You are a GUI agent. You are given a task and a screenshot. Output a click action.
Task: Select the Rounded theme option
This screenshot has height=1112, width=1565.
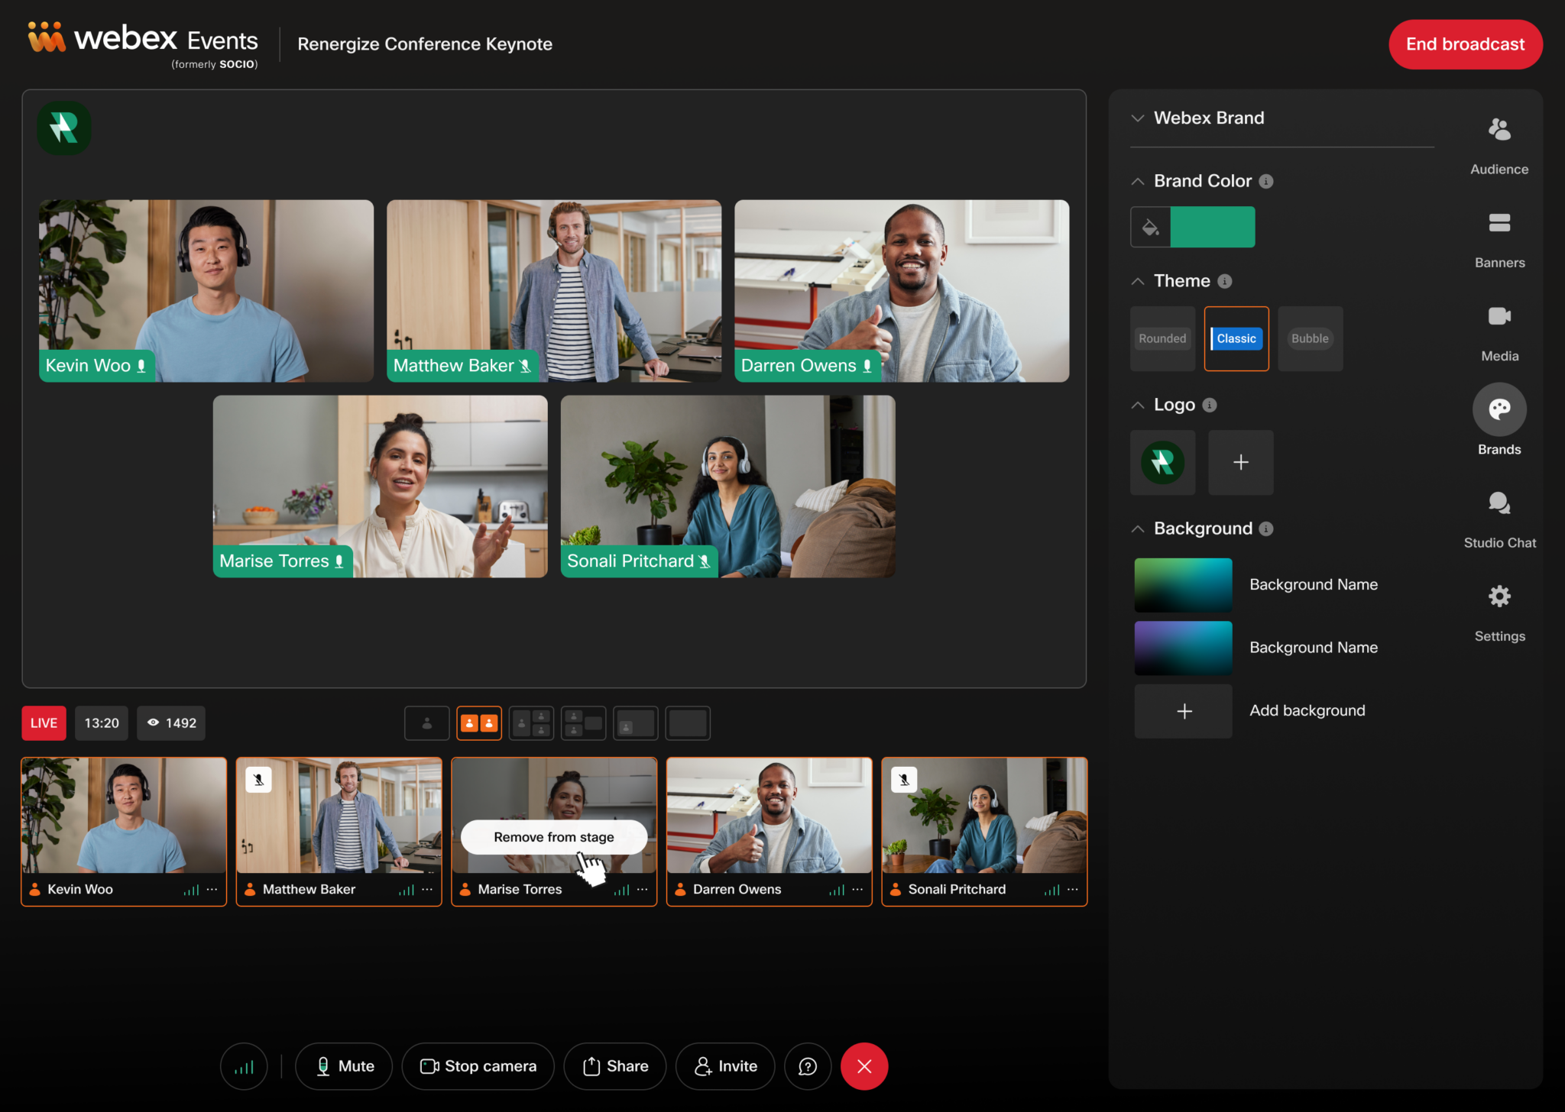(1162, 338)
